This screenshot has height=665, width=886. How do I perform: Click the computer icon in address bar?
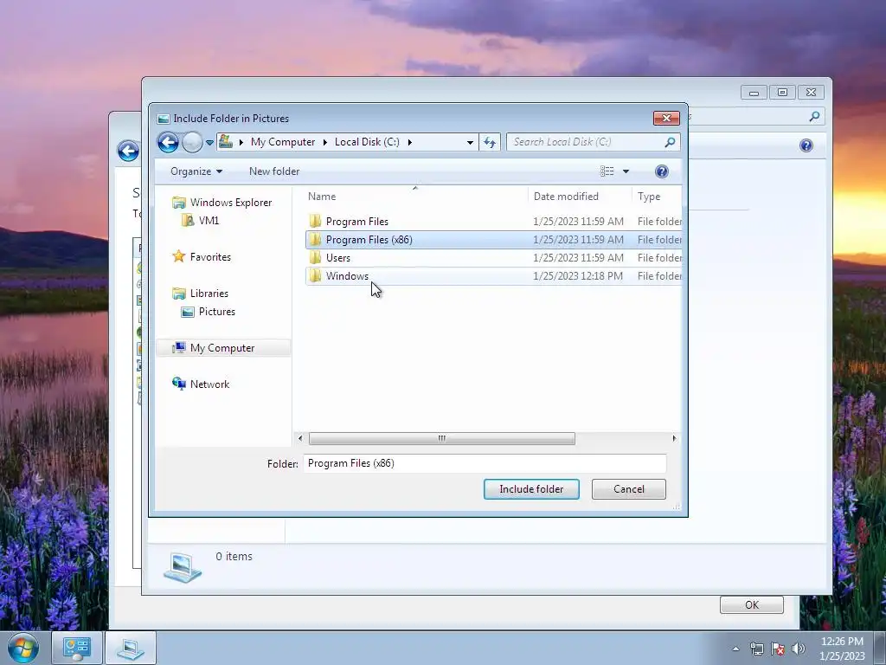226,141
